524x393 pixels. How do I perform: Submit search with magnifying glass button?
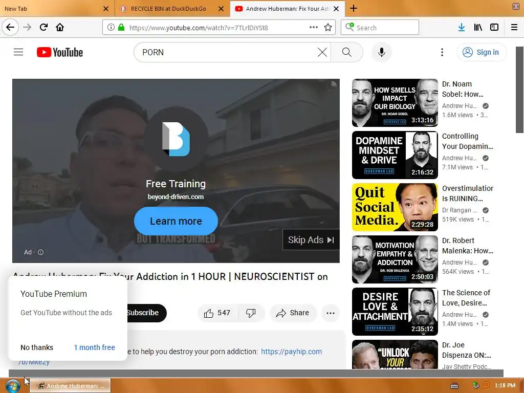(347, 52)
